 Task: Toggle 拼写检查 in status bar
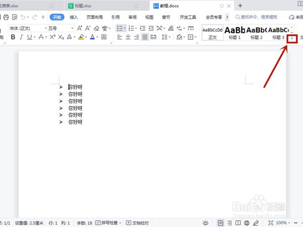pos(108,223)
